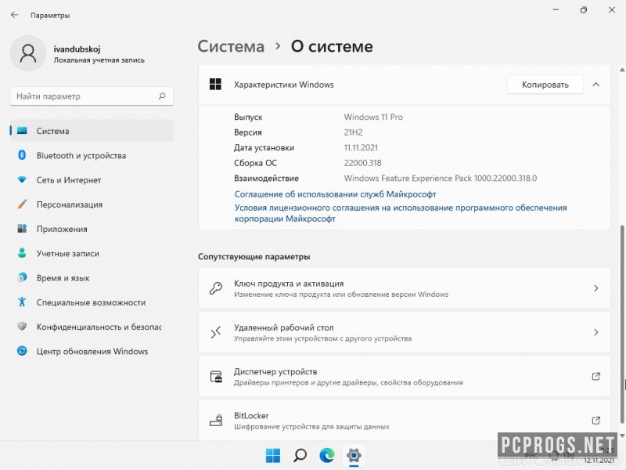Open Соглашение об использовании служб Майкрософт link

pos(335,194)
